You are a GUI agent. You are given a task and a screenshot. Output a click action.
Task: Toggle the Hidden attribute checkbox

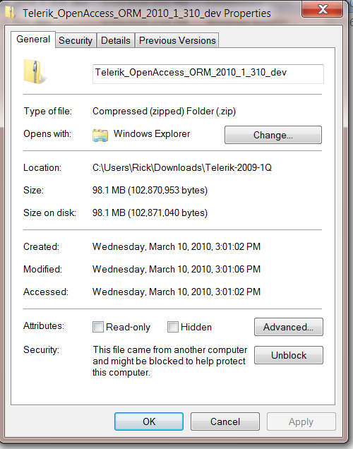[x=173, y=327]
